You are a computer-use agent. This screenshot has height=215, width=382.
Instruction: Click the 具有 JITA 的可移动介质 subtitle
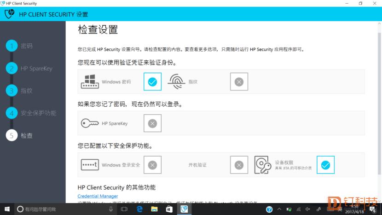[293, 168]
